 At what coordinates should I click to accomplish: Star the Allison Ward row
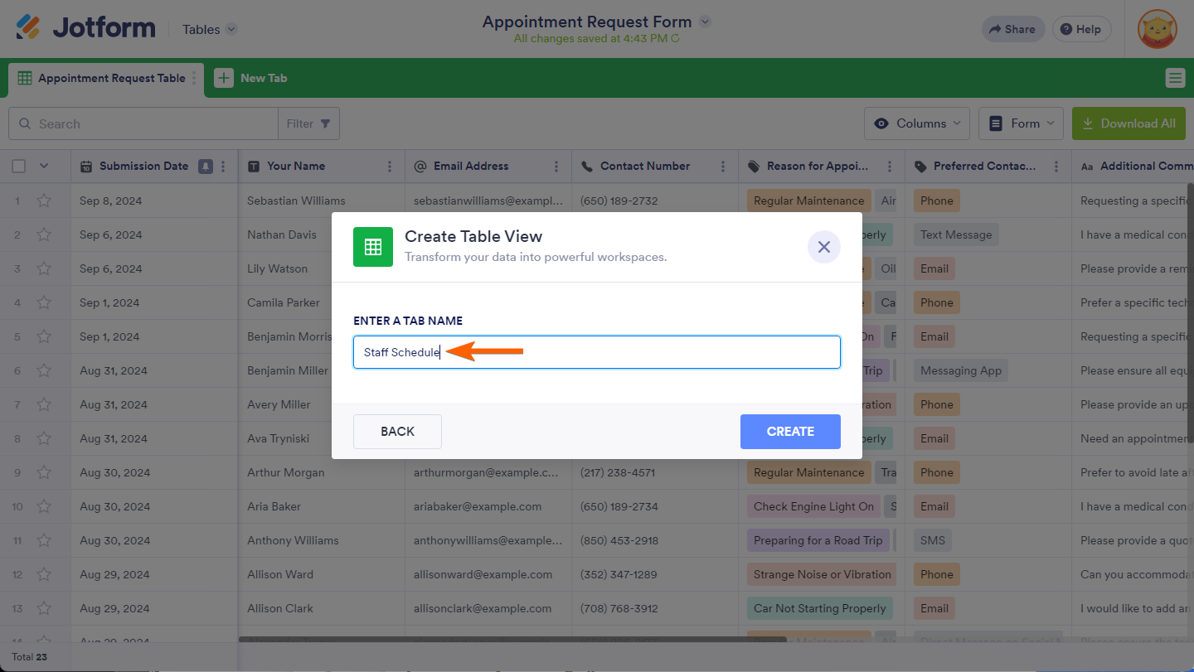(44, 574)
